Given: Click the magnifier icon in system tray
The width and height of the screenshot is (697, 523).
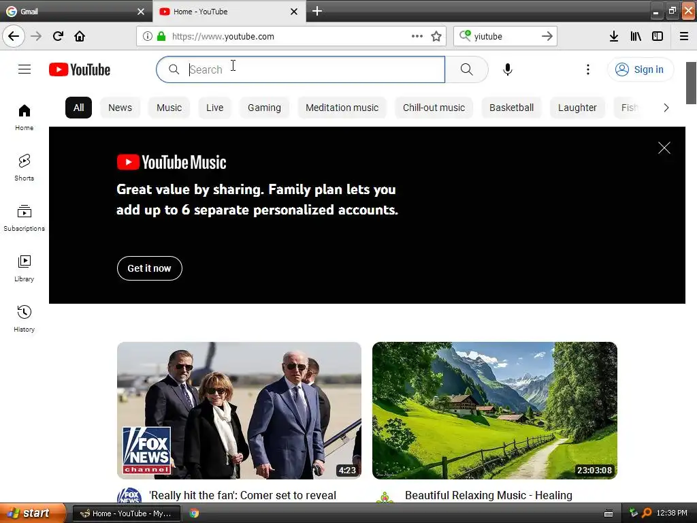Looking at the screenshot, I should (x=647, y=513).
